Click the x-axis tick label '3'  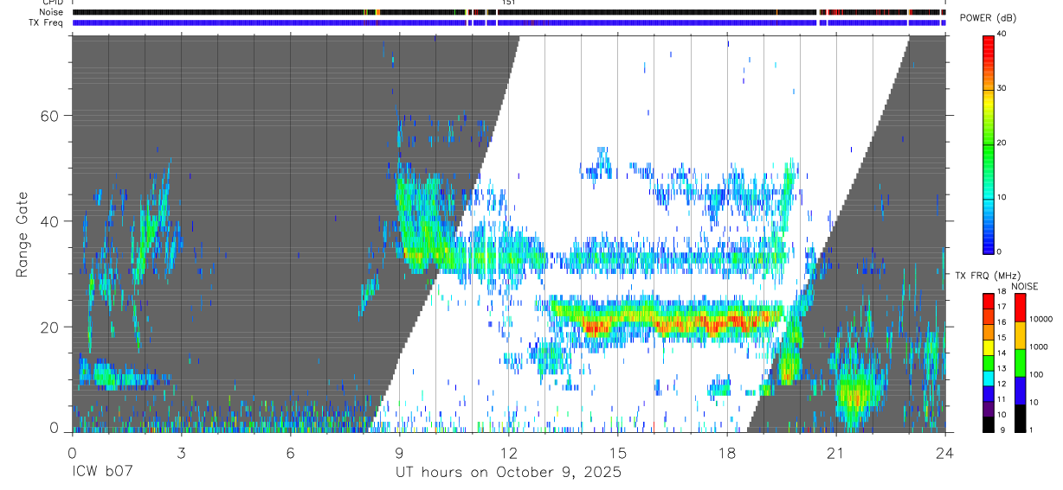[x=181, y=453]
